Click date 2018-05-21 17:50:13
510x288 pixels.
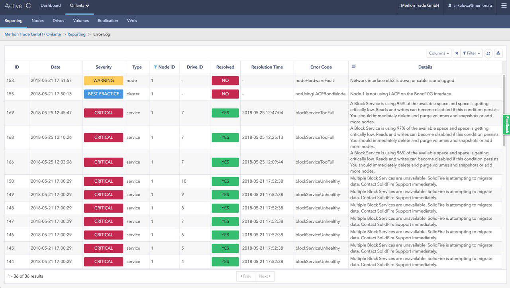point(51,94)
